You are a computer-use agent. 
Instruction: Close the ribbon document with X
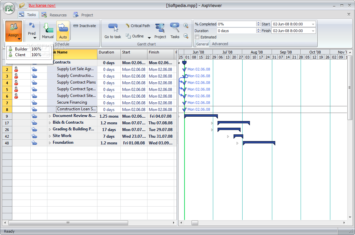click(x=349, y=14)
